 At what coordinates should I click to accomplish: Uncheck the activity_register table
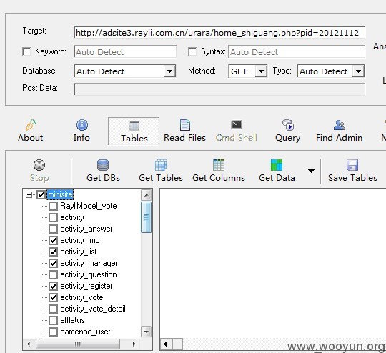[53, 286]
